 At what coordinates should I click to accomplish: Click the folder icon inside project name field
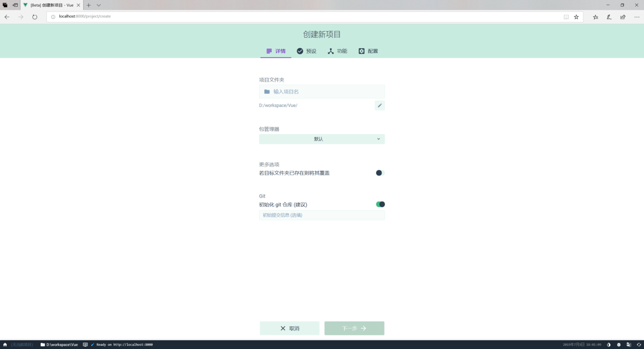[266, 91]
